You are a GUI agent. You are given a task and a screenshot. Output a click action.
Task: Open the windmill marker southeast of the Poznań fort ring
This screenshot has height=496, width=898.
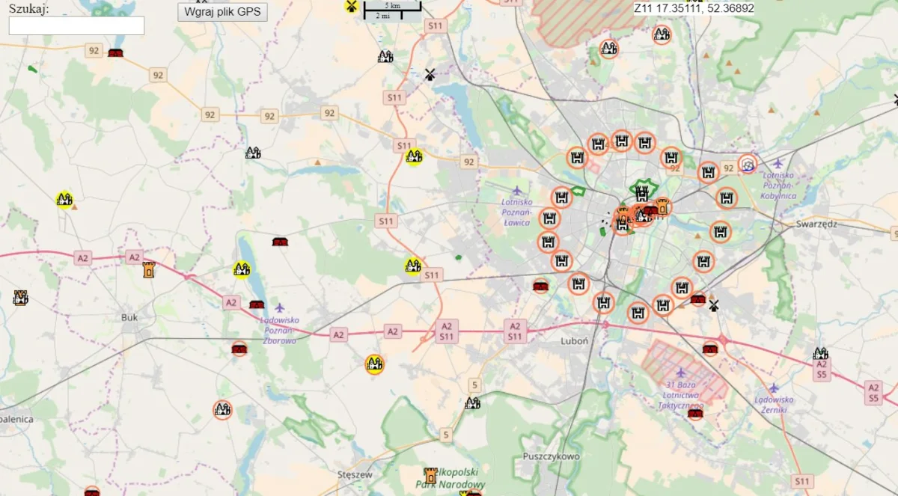click(714, 305)
